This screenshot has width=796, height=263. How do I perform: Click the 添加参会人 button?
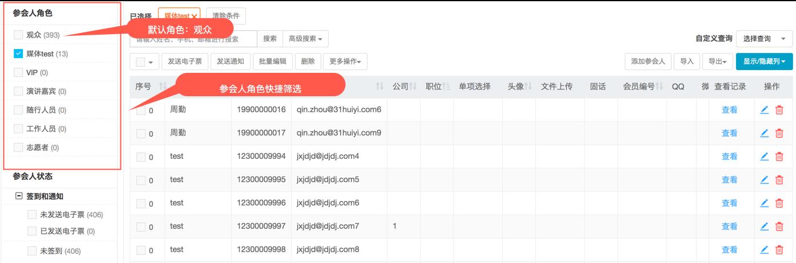coord(648,61)
